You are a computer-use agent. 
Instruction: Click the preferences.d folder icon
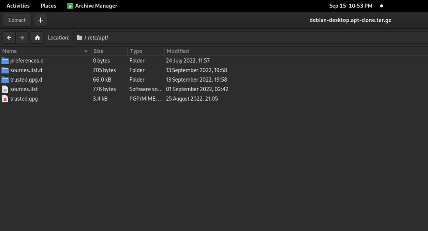(5, 61)
